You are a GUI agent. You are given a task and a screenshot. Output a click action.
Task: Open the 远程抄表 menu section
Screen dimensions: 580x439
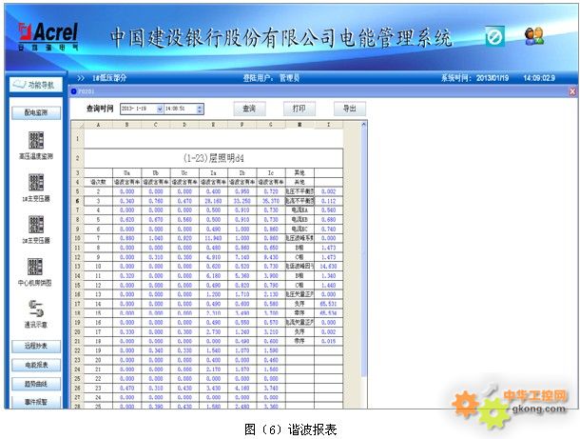tap(34, 346)
